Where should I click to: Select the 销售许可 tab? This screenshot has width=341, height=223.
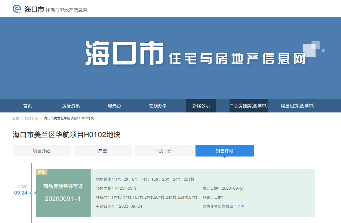pyautogui.click(x=225, y=151)
